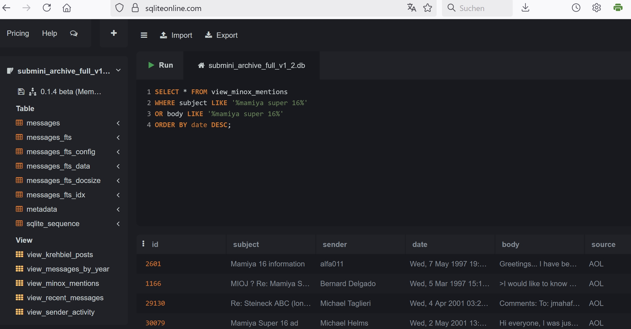Click the results grid three-dot options icon
The width and height of the screenshot is (631, 329).
(x=143, y=244)
